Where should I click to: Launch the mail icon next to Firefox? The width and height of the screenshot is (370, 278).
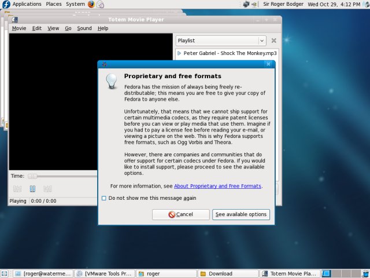point(101,4)
